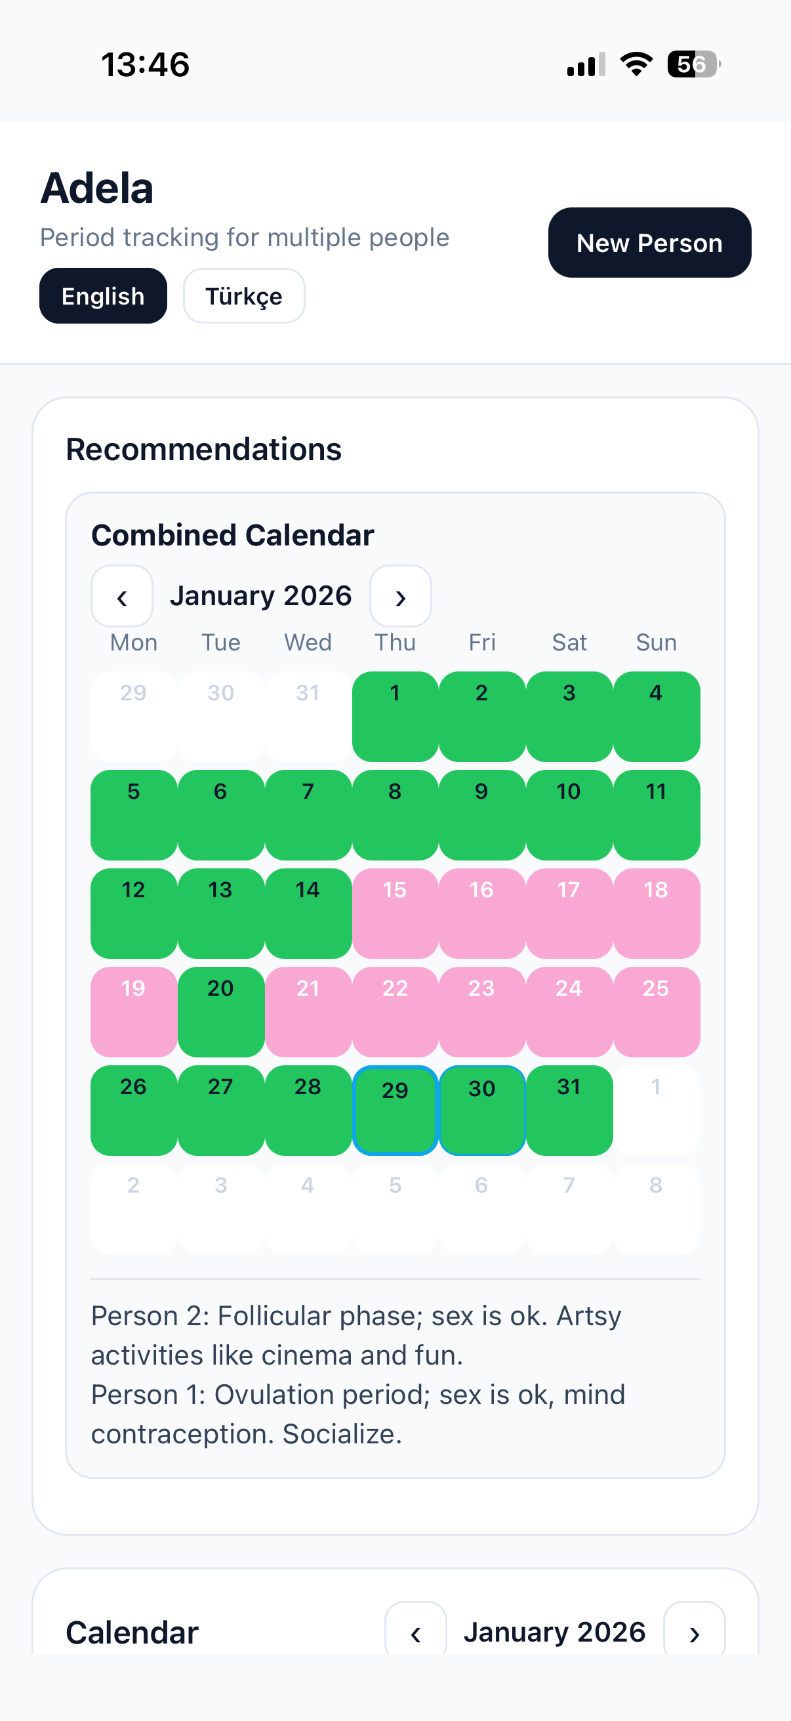The height and width of the screenshot is (1721, 791).
Task: Click the grayed-out December 31 cell
Action: (307, 717)
